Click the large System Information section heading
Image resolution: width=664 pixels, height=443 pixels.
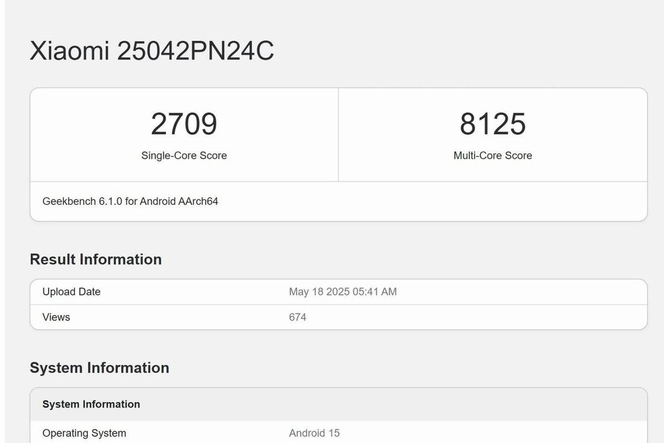[x=100, y=368]
